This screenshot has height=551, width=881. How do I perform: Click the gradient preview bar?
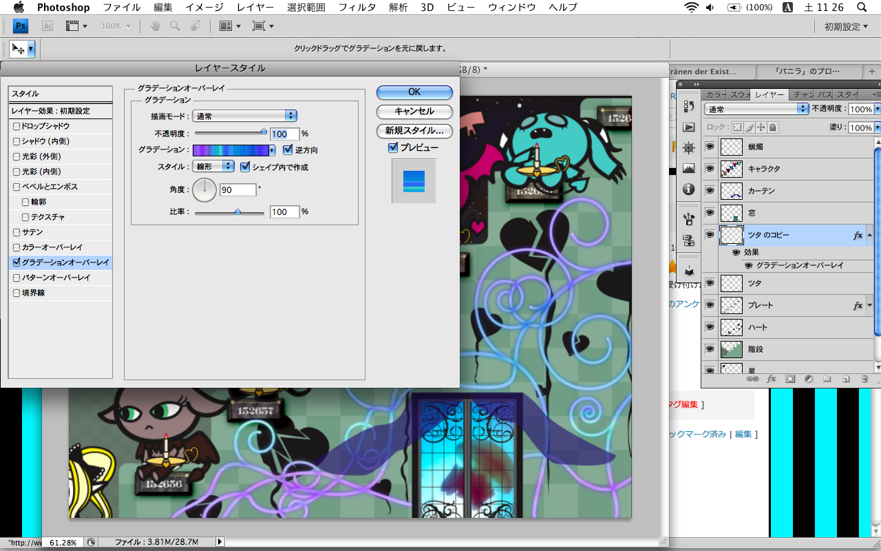(230, 149)
